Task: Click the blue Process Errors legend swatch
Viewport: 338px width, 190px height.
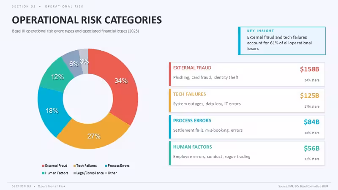Action: click(106, 166)
